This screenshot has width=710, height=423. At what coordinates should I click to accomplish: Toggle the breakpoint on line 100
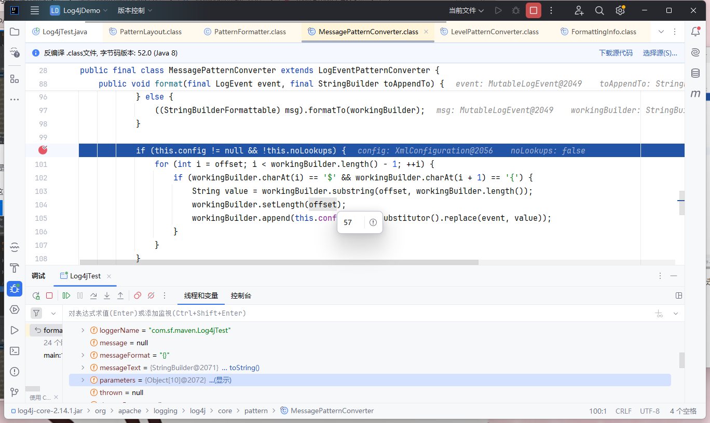43,150
